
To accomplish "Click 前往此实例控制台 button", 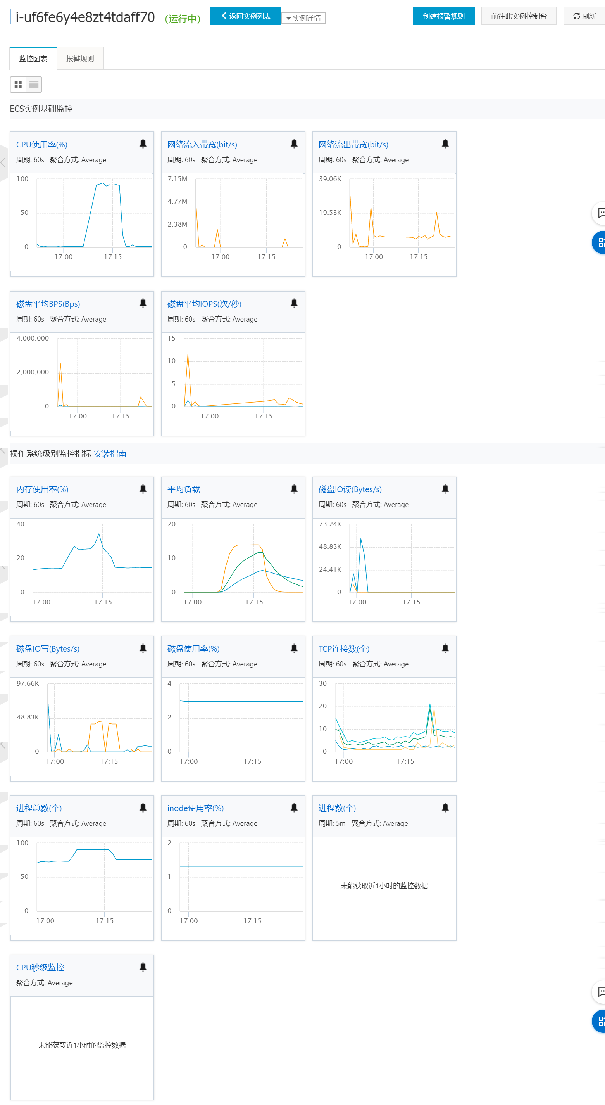I will pos(519,16).
